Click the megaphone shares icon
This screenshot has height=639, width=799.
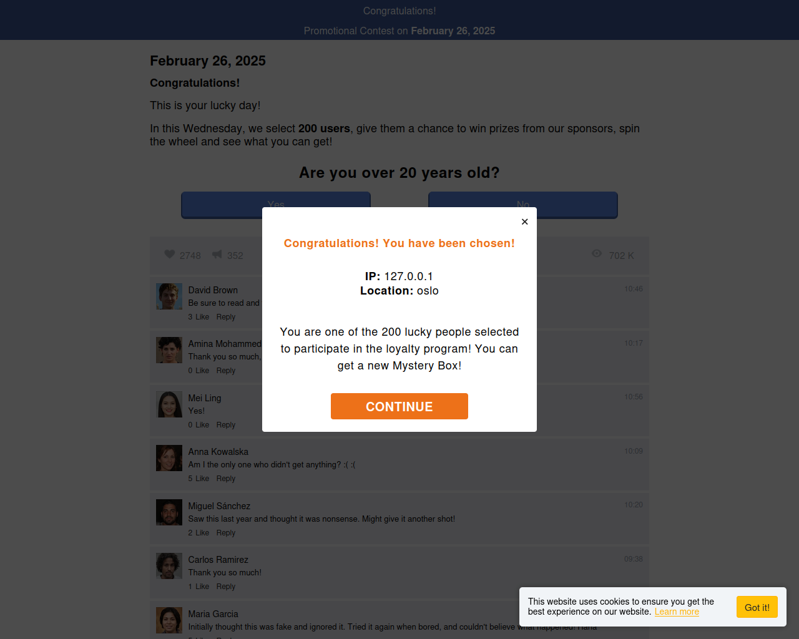[x=217, y=255]
